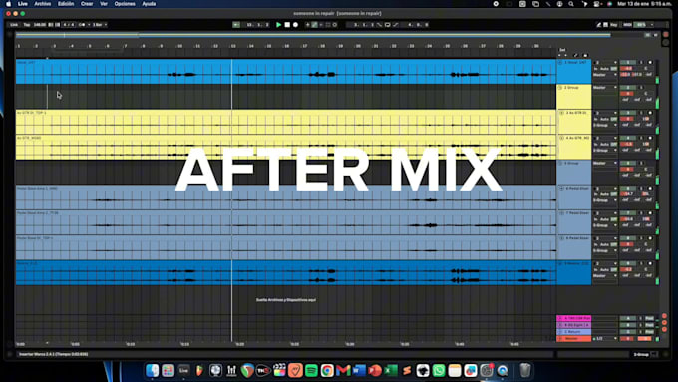Open the 2-Group output dropdown on track 3
The image size is (678, 382).
(x=605, y=125)
